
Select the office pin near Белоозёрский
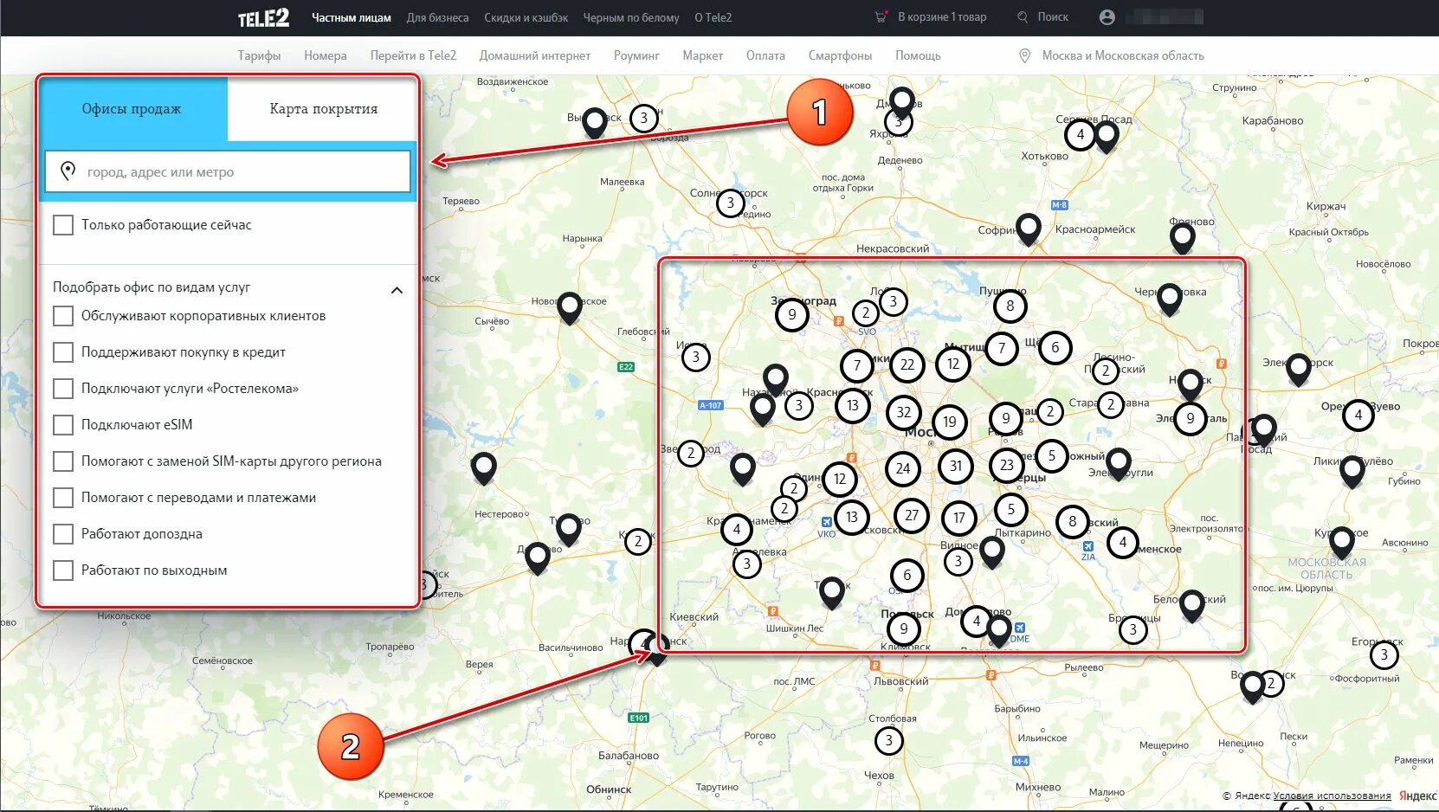(x=1191, y=605)
